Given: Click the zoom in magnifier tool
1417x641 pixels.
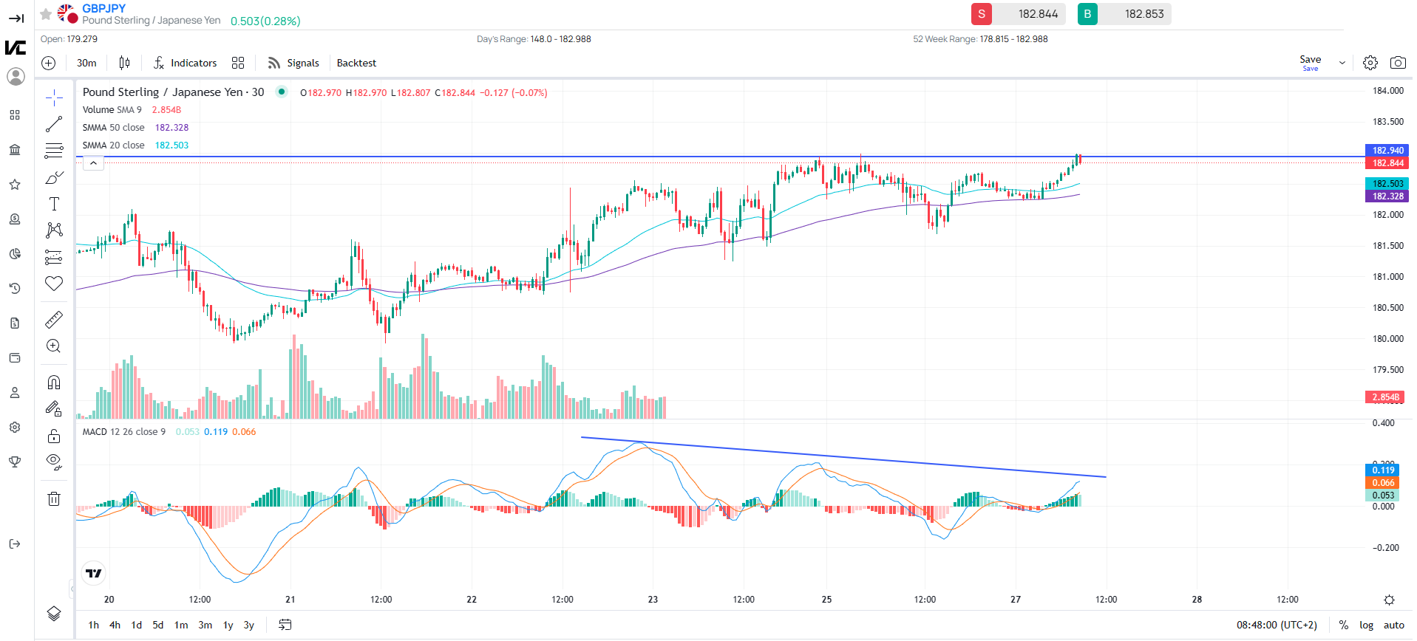Looking at the screenshot, I should coord(54,346).
